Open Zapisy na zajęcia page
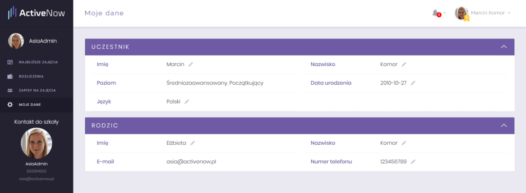The height and width of the screenshot is (193, 526). [36, 90]
